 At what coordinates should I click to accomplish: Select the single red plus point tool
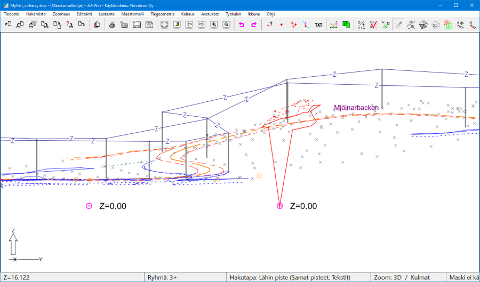[x=282, y=25]
